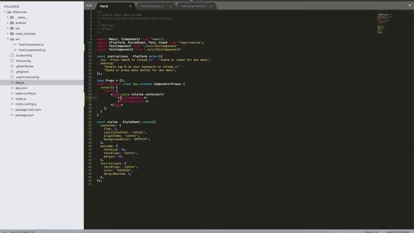Click the code icon beside metro.config.js
Viewport: 414px width, 233px height.
12,104
